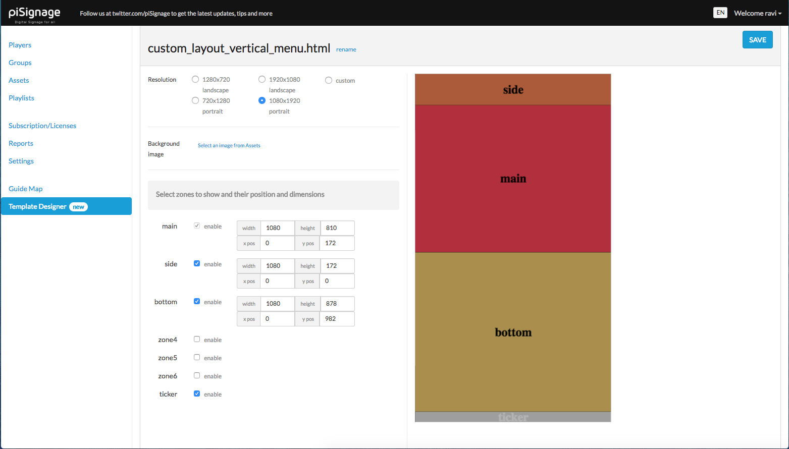Switch language using EN button
789x449 pixels.
720,13
